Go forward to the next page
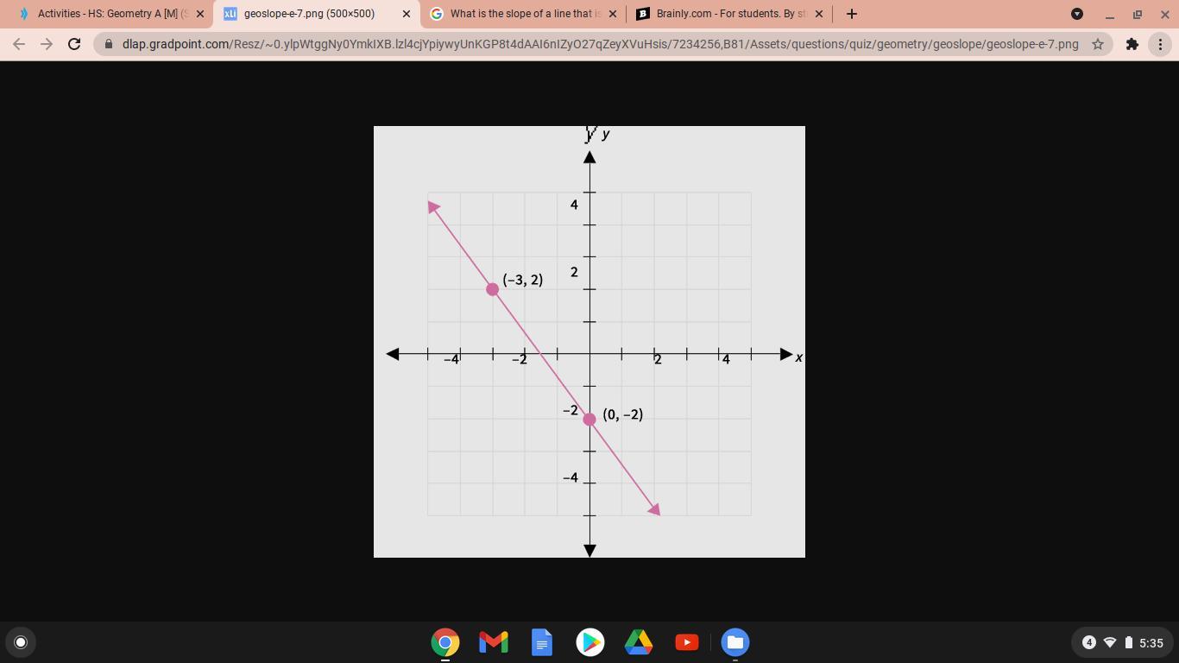The image size is (1179, 663). click(47, 44)
